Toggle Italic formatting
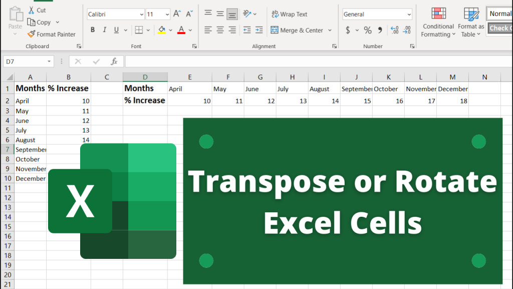 point(104,30)
